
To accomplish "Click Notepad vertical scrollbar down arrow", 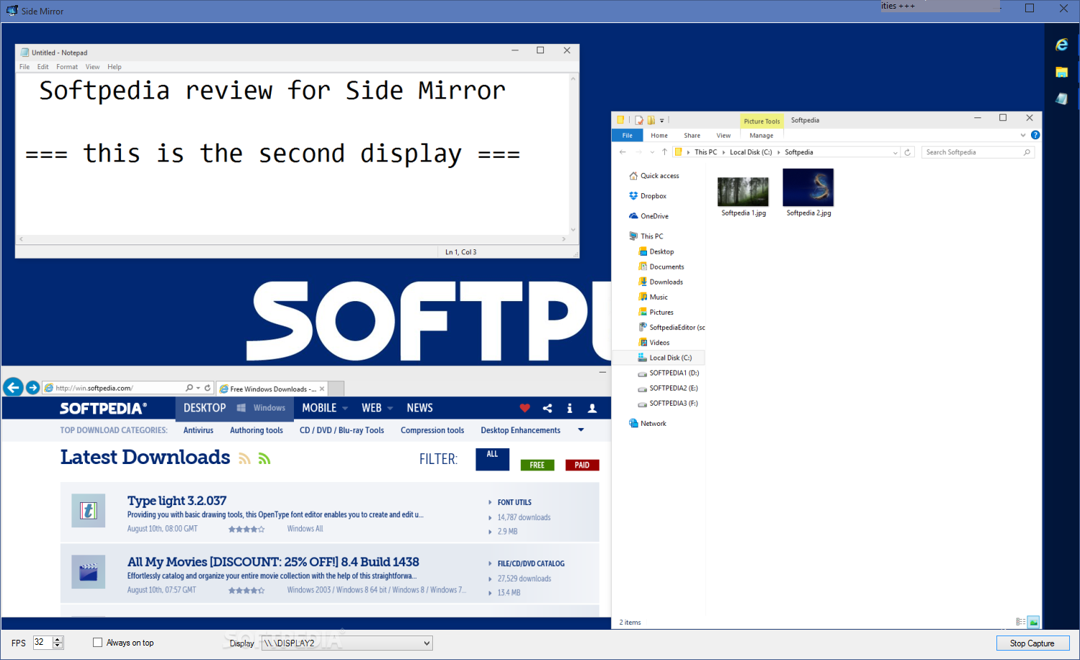I will pyautogui.click(x=574, y=230).
